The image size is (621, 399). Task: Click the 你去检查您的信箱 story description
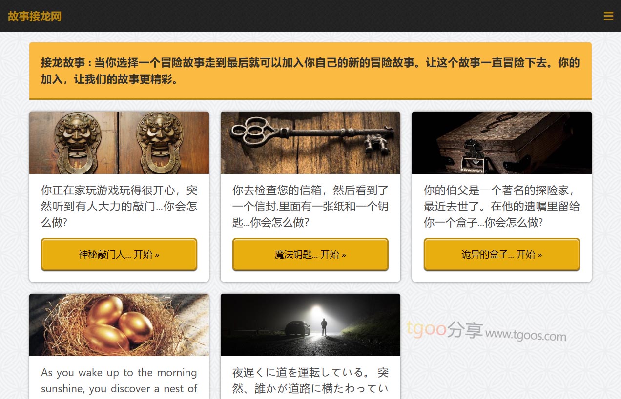pyautogui.click(x=310, y=206)
